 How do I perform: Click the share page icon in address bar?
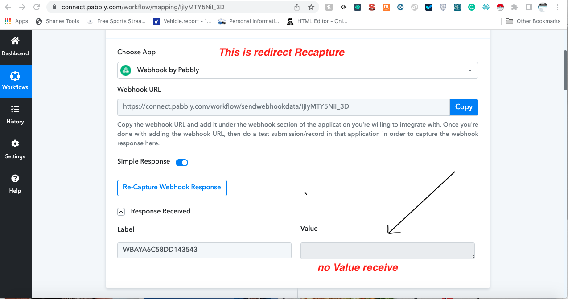297,7
